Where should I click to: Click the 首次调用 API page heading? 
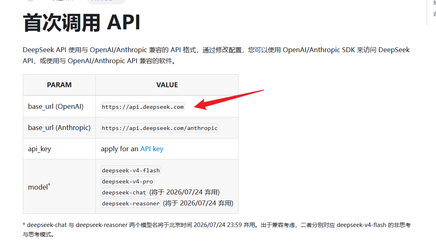click(82, 23)
